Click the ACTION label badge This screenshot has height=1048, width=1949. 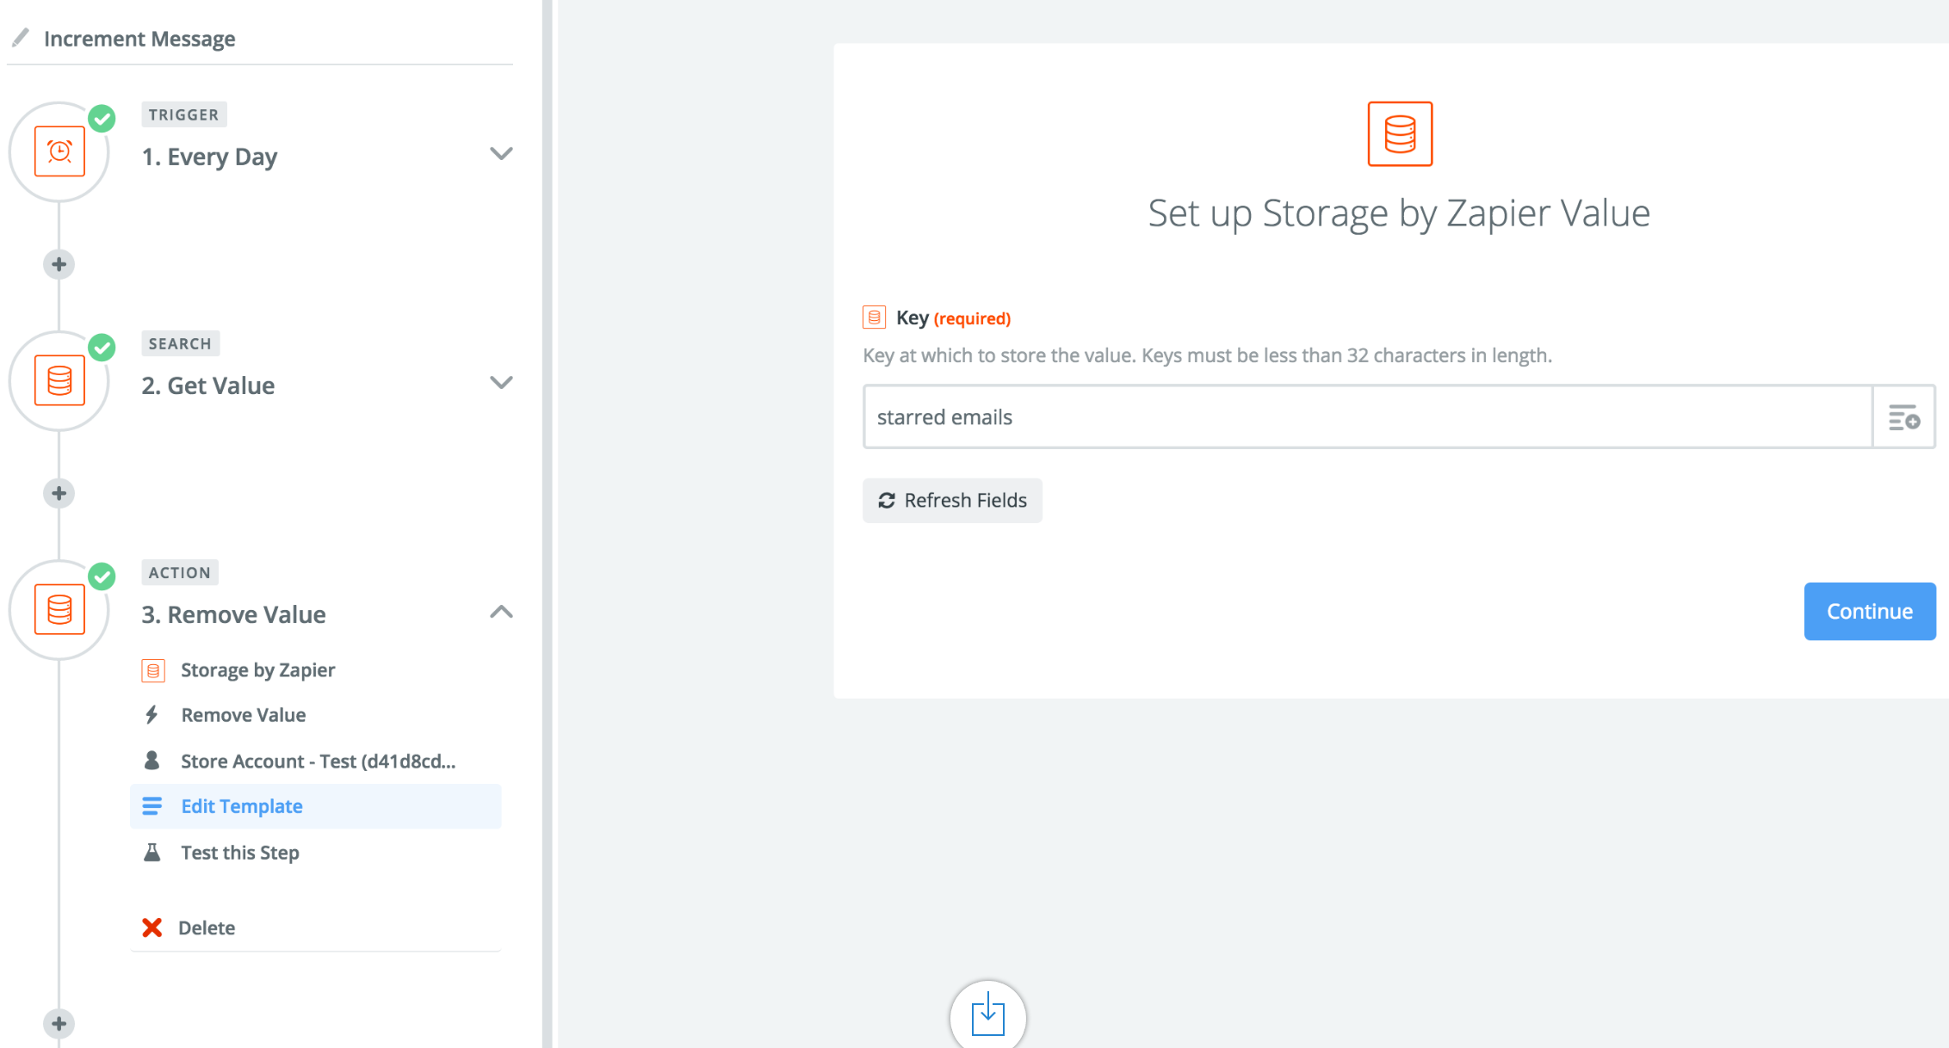180,572
